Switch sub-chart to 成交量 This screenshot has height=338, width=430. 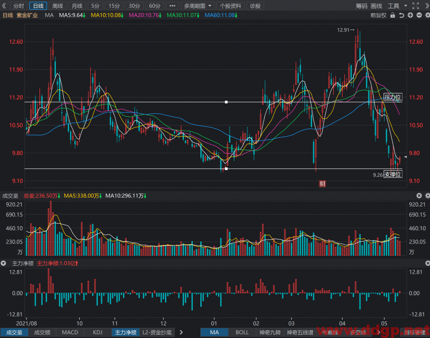14,332
